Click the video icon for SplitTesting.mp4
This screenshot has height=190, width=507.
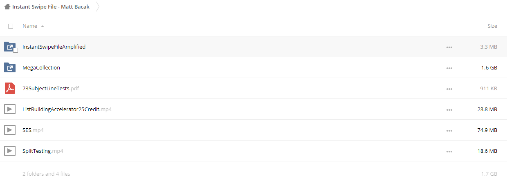[9, 151]
